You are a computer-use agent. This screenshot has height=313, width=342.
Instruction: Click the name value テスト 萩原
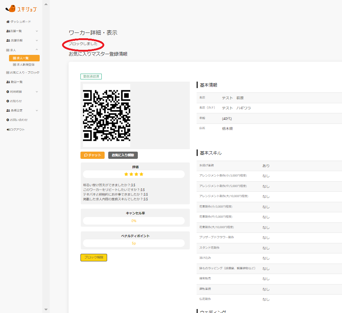click(x=233, y=98)
